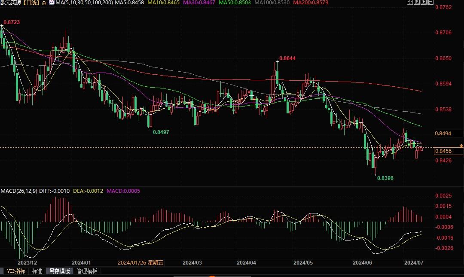Click the 0.8396 low price marker
Image resolution: width=464 pixels, height=277 pixels.
pos(385,178)
